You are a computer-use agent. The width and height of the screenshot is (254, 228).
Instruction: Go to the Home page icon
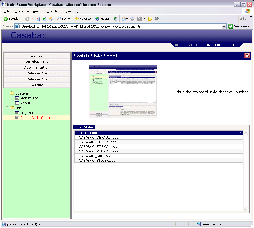coord(51,19)
